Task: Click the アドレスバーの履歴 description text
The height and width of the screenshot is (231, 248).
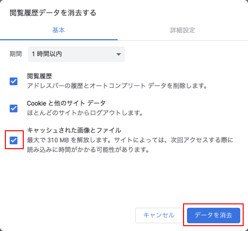Action: 117,86
